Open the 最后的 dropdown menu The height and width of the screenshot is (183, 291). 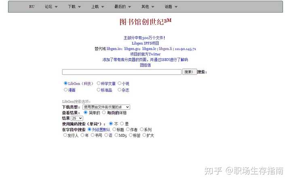point(122,7)
